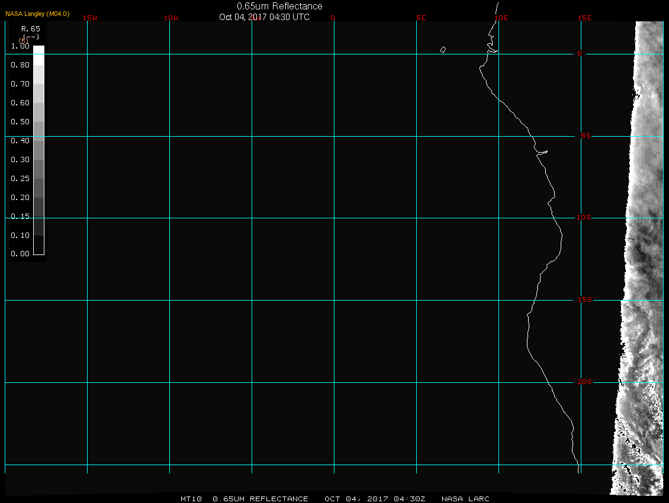Click the '0.65um Reflectance' title text

pyautogui.click(x=279, y=7)
